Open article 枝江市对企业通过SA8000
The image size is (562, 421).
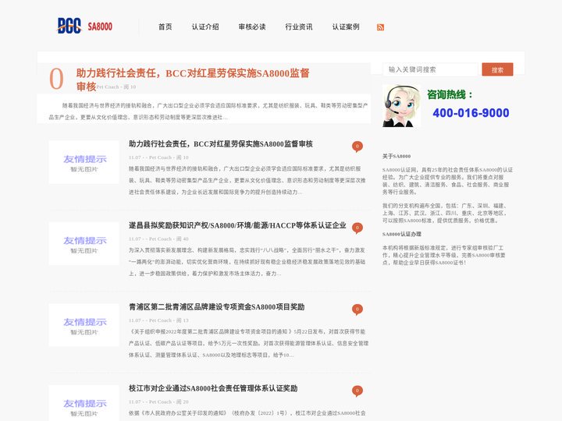(x=213, y=388)
